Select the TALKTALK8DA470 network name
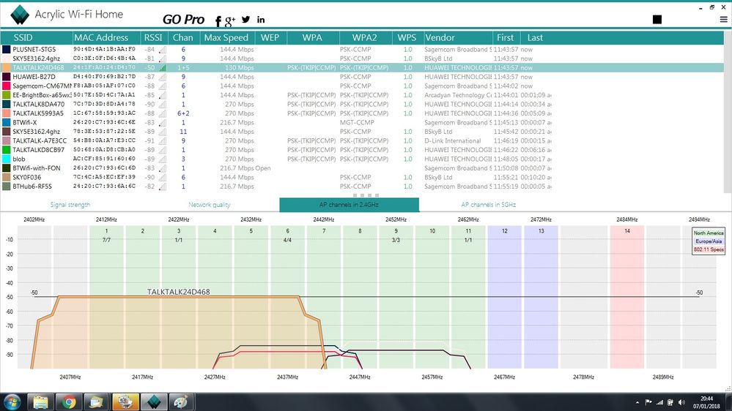The height and width of the screenshot is (411, 732). [x=38, y=105]
